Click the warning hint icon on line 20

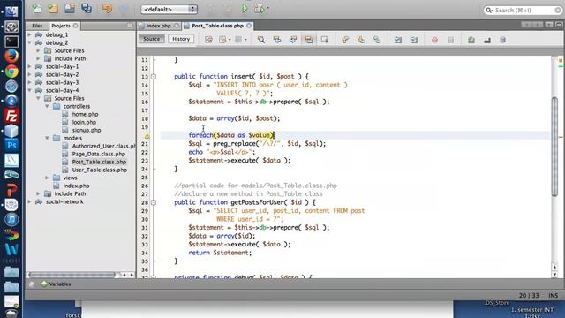pos(147,136)
